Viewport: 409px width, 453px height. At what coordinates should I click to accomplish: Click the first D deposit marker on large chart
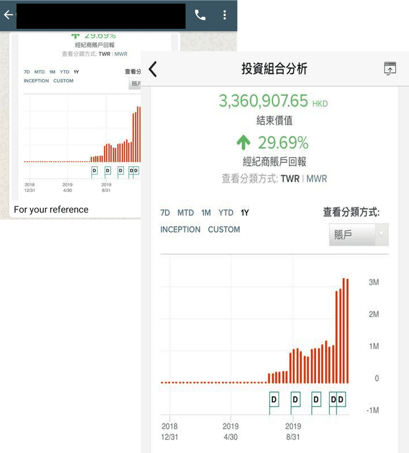[274, 400]
